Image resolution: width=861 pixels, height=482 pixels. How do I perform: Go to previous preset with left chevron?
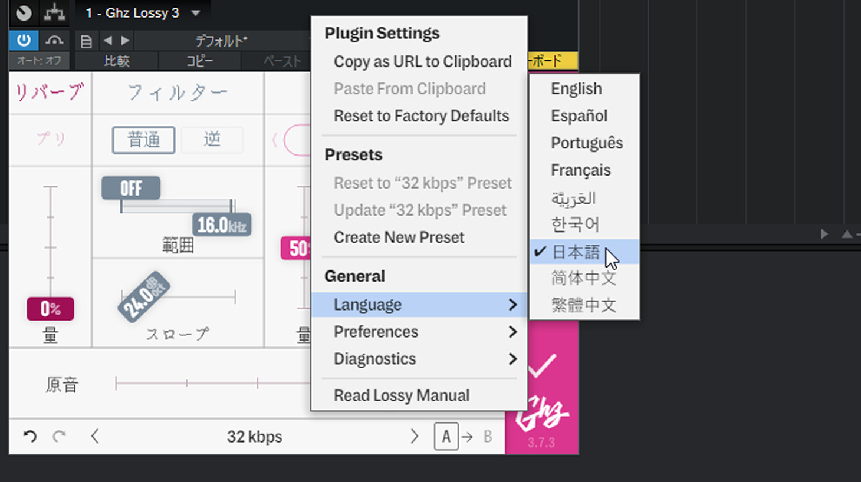pyautogui.click(x=95, y=436)
